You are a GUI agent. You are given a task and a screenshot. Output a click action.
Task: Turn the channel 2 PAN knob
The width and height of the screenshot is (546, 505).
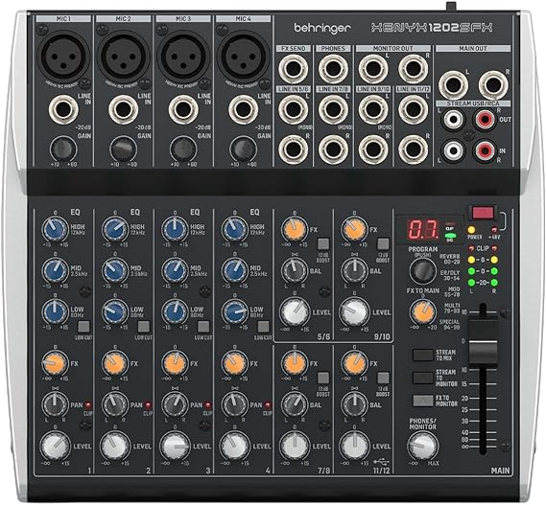pyautogui.click(x=115, y=404)
